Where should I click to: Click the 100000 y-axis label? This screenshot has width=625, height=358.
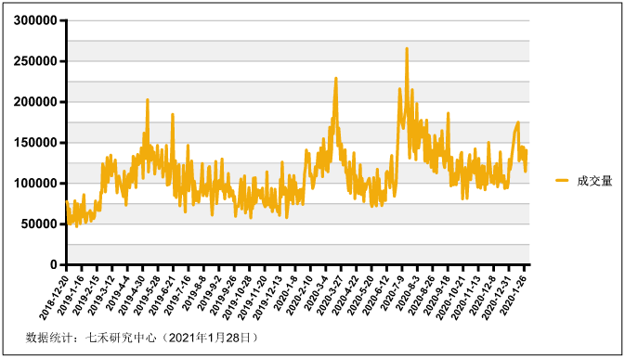[35, 184]
